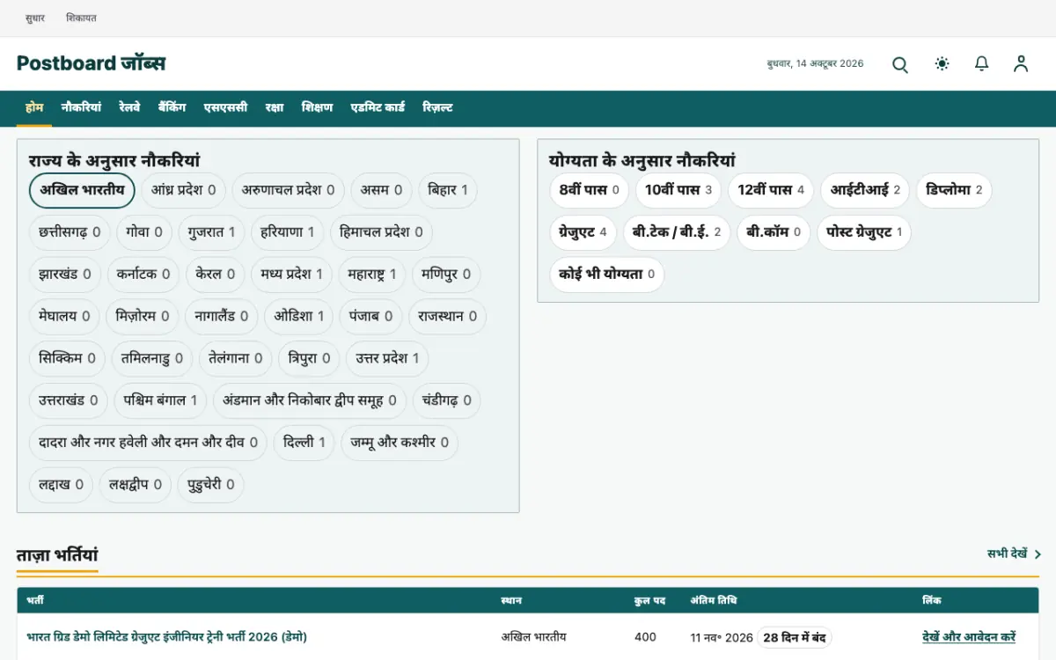
Task: Choose the उत्तराखंड chip
Action: coord(69,400)
